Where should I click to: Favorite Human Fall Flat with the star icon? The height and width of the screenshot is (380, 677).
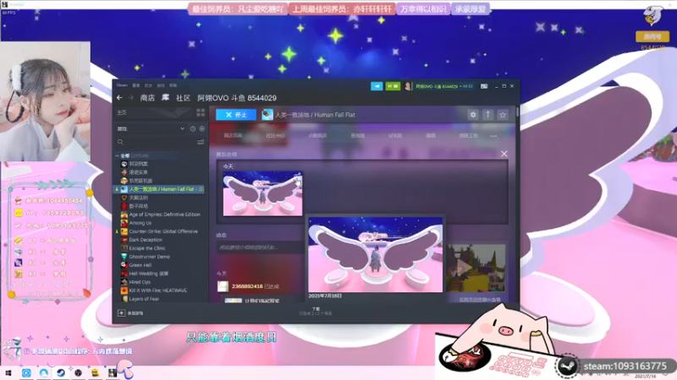coord(502,115)
